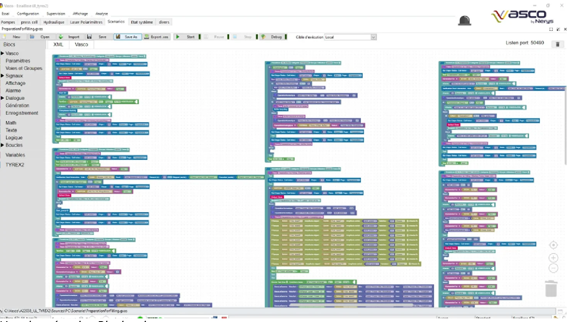Click the Import toolbar button
This screenshot has width=567, height=322.
(70, 37)
